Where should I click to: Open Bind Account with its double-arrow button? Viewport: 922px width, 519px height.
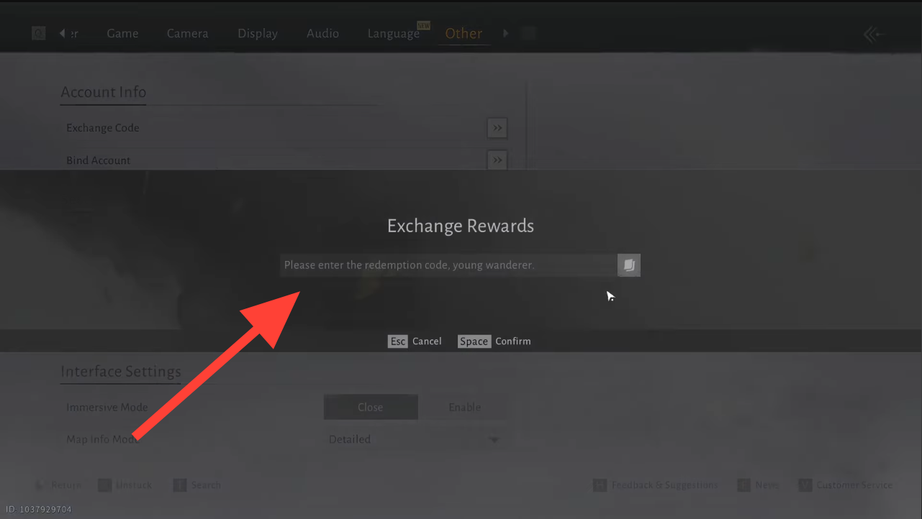497,160
